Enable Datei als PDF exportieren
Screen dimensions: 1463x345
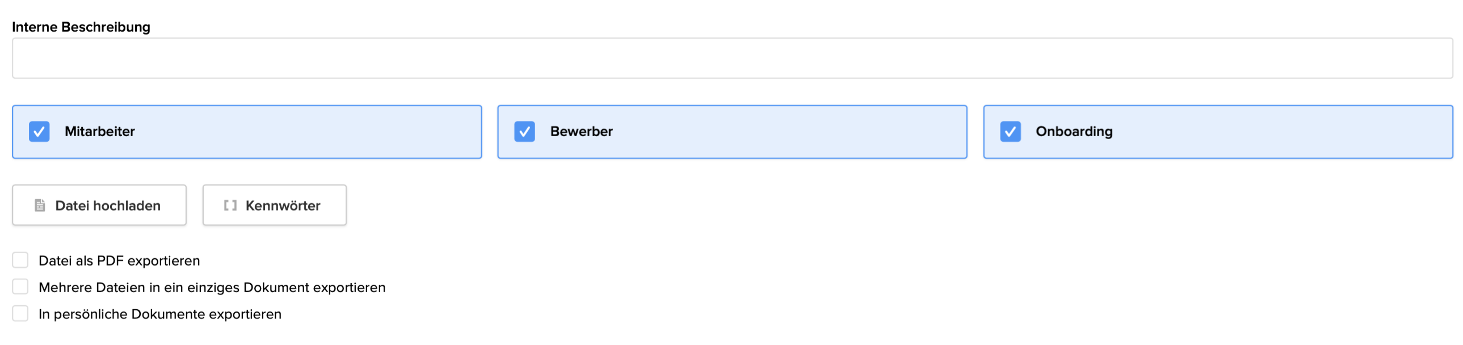[20, 259]
